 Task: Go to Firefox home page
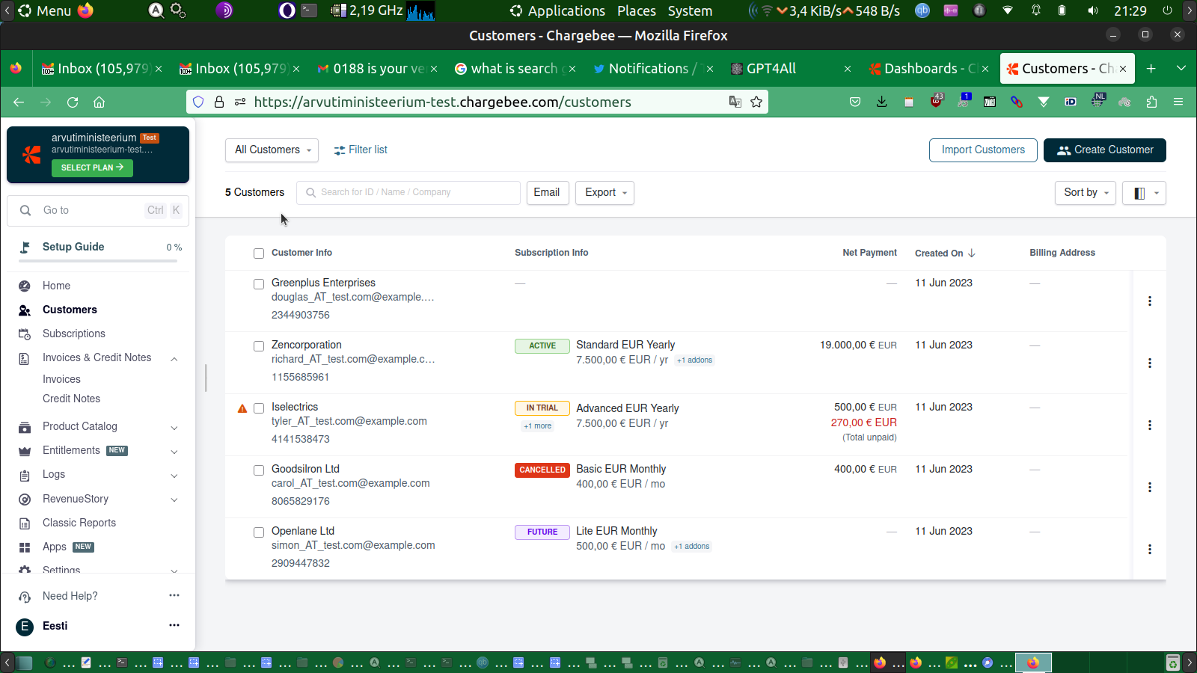coord(99,102)
